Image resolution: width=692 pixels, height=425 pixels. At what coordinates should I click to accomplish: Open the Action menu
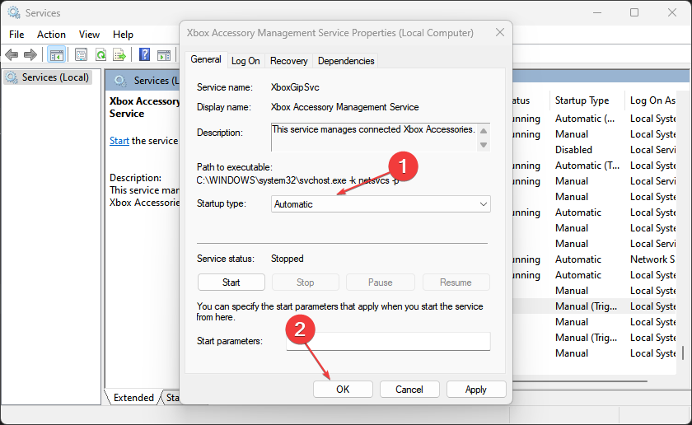51,35
